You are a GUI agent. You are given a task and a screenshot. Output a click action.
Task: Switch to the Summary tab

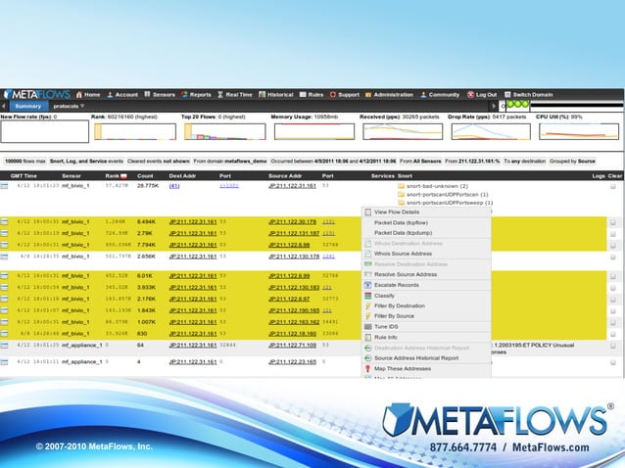(27, 107)
